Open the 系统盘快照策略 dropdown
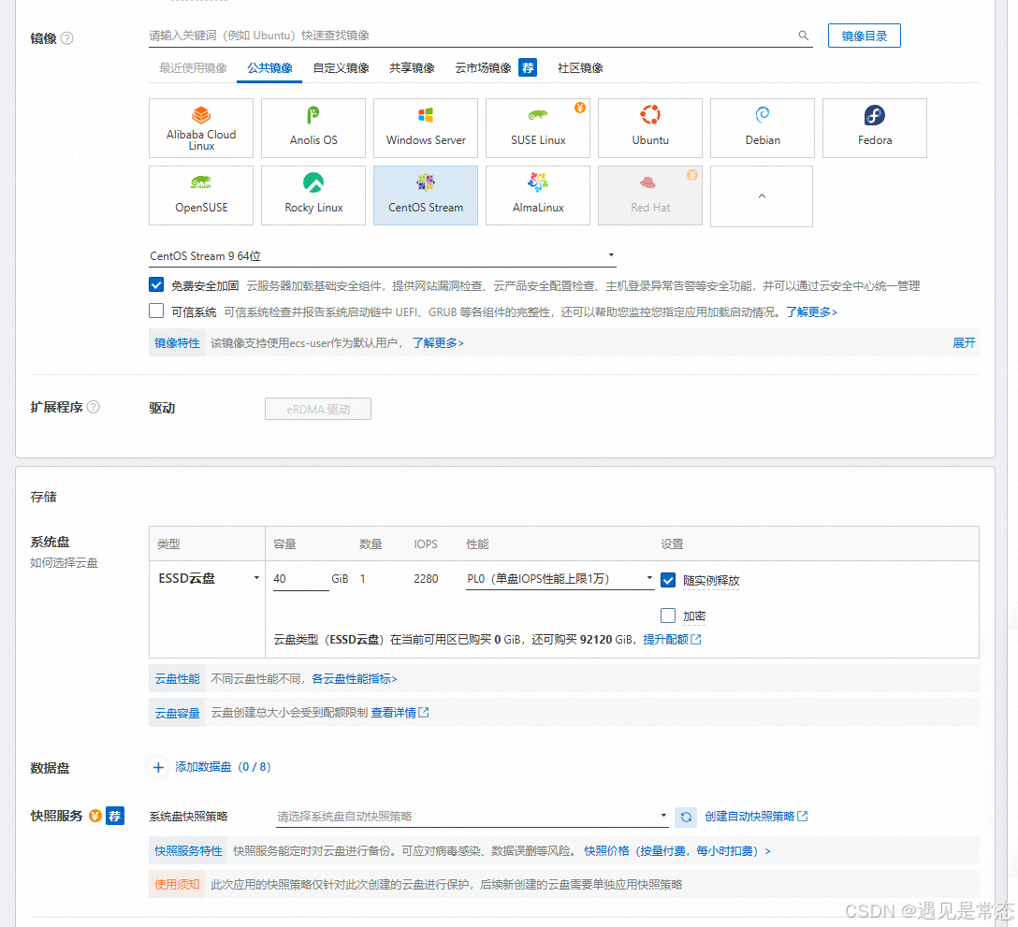This screenshot has width=1018, height=927. click(472, 817)
